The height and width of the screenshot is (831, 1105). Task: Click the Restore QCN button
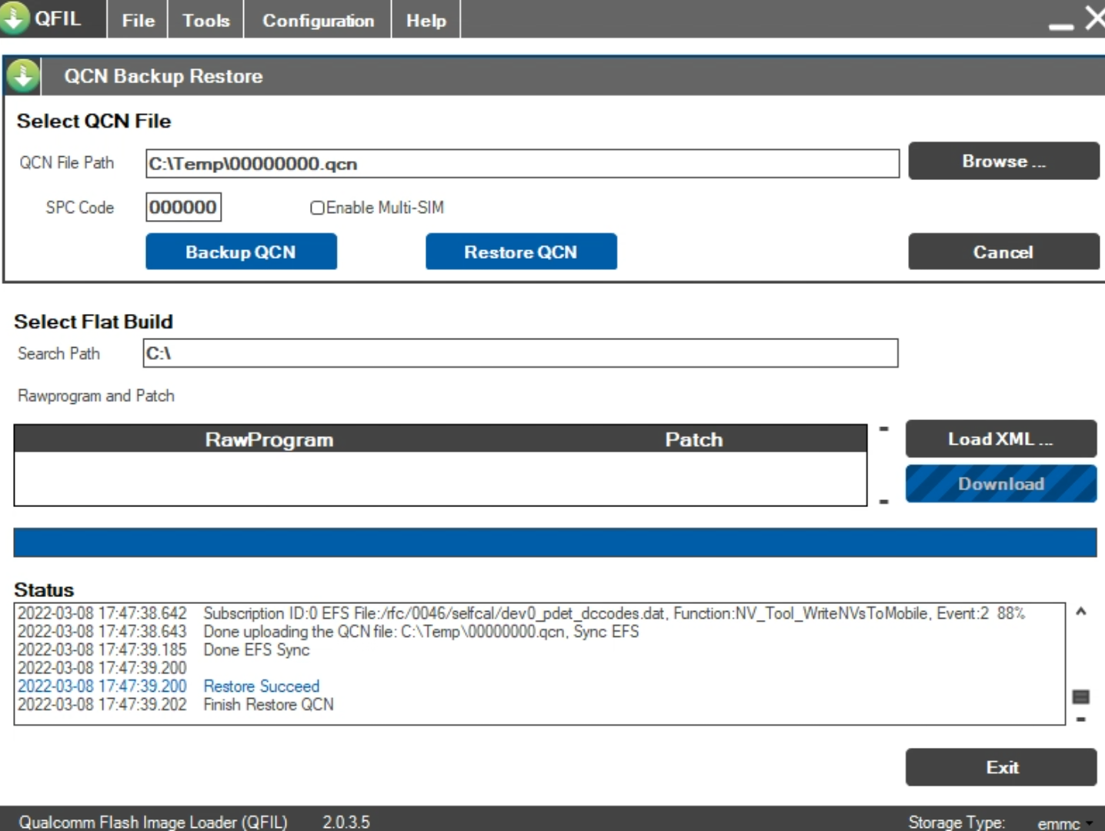tap(521, 252)
